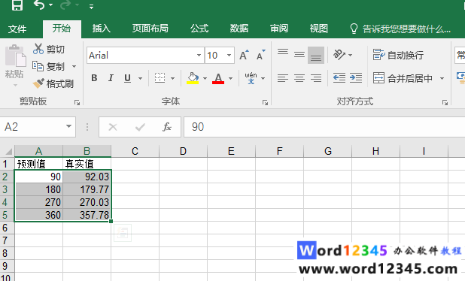The height and width of the screenshot is (281, 465).
Task: Click the increase font size icon
Action: pos(244,55)
